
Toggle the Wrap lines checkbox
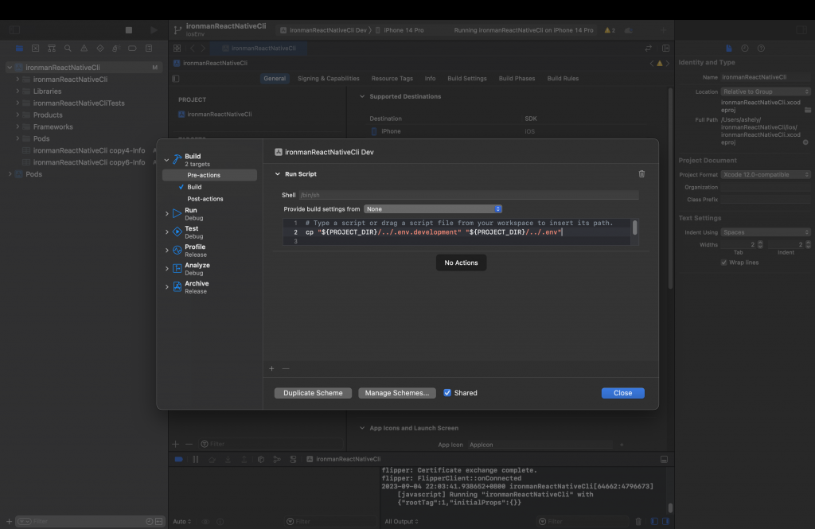[x=723, y=263]
